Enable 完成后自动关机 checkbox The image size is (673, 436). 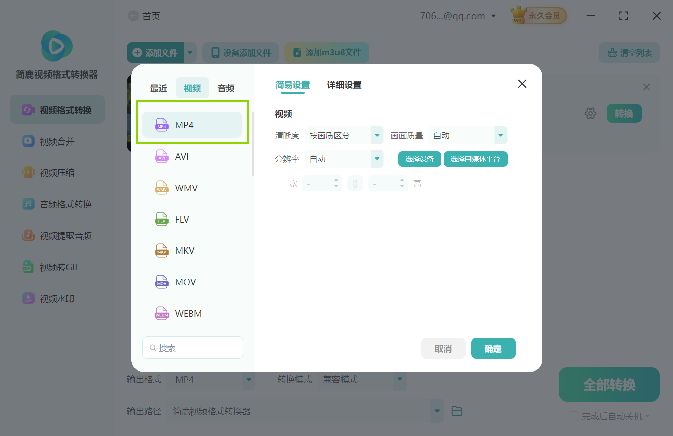pyautogui.click(x=574, y=416)
